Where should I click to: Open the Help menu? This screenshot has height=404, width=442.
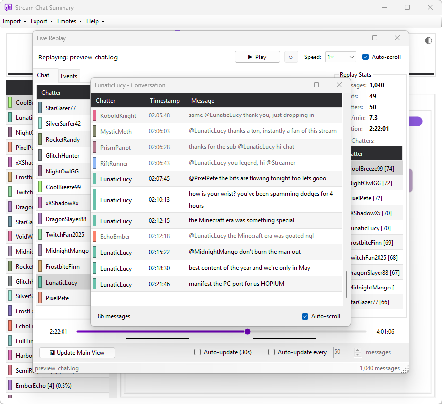pos(95,21)
